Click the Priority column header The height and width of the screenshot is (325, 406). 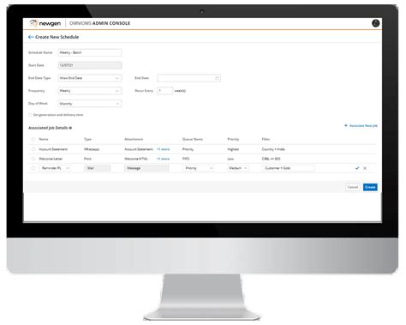click(x=233, y=140)
